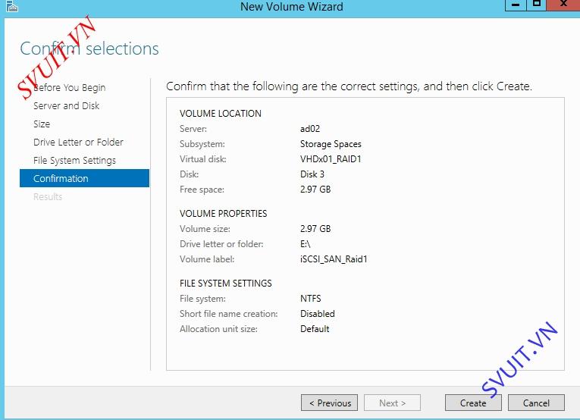Close the wizard with the X button
This screenshot has height=420, width=580.
click(x=563, y=5)
